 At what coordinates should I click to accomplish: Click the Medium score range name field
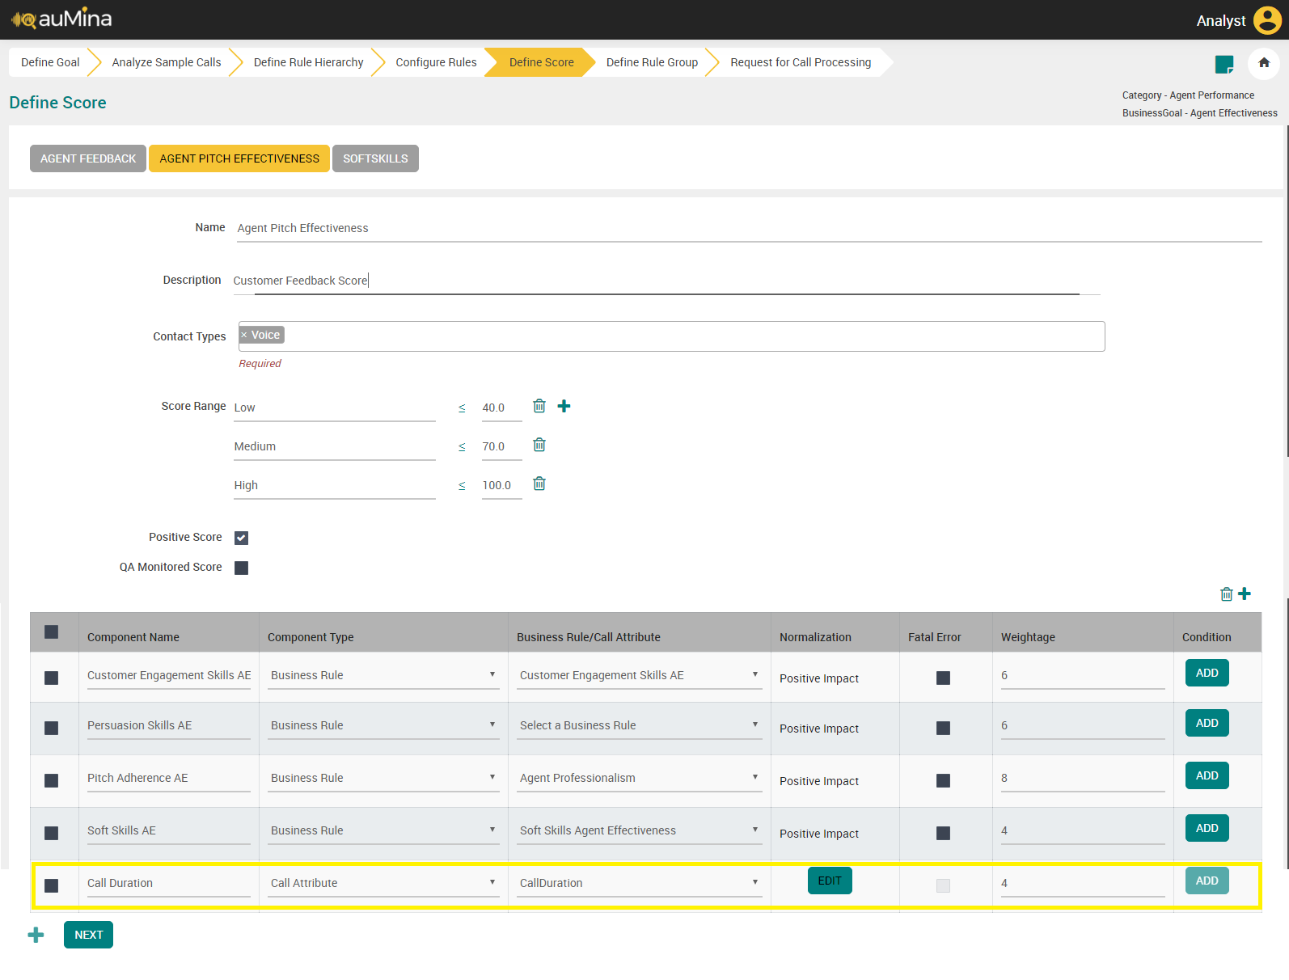(335, 446)
